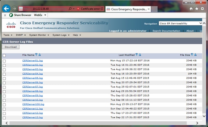Click the Share Browser green icon
Image resolution: width=208 pixels, height=127 pixels.
(11, 15)
